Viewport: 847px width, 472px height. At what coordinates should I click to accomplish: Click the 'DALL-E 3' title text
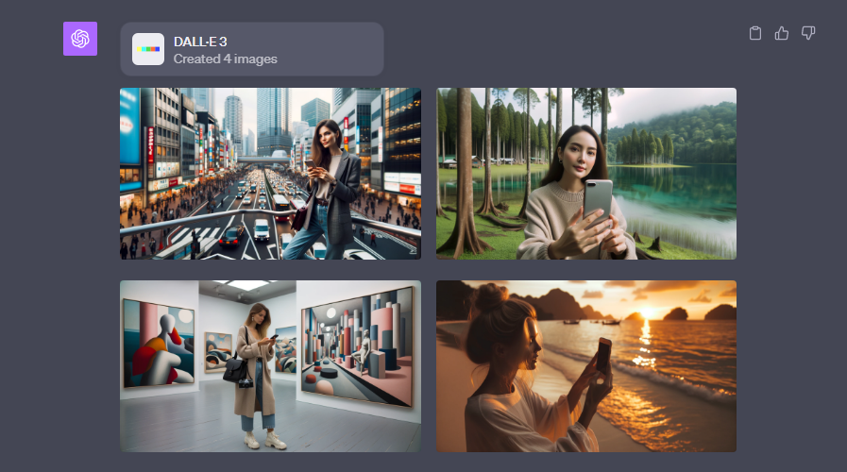(200, 42)
